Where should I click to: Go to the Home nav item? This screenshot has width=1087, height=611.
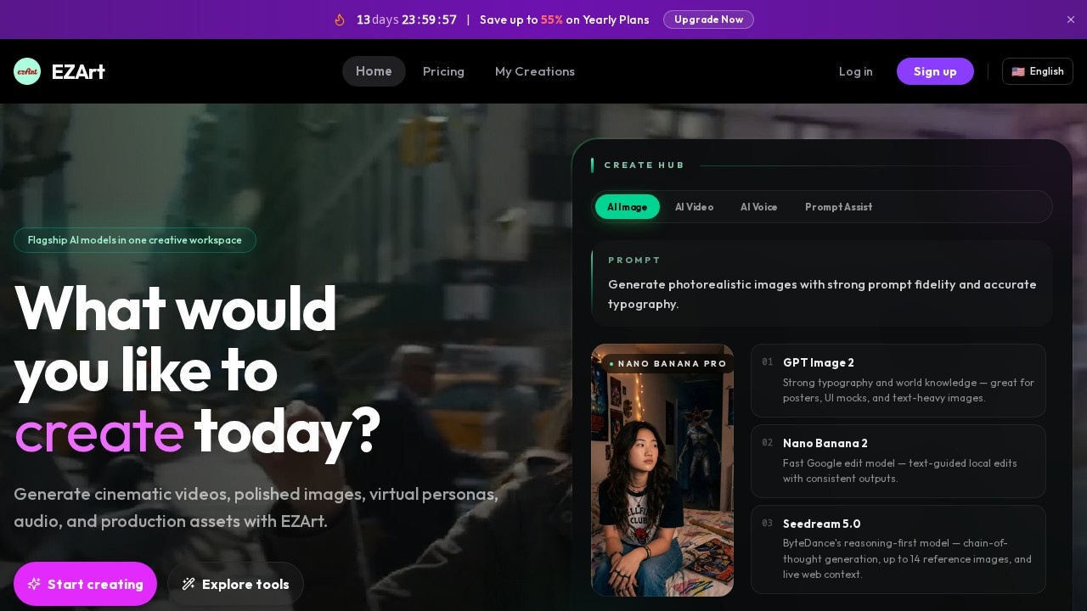pyautogui.click(x=374, y=71)
